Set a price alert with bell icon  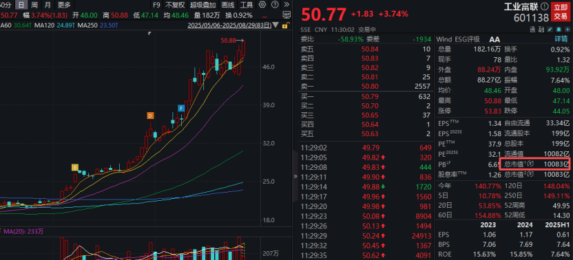[x=559, y=29]
